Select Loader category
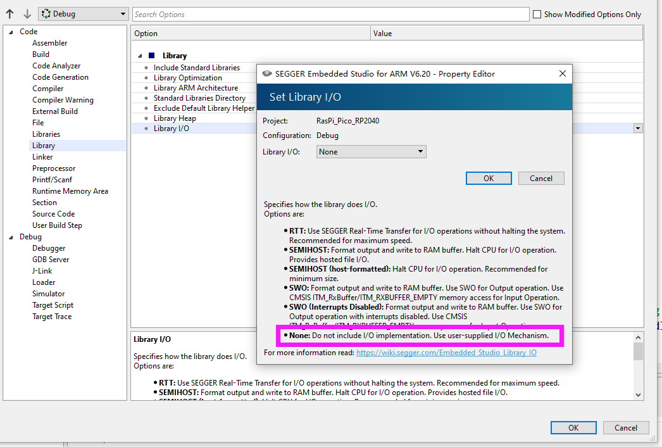 [x=44, y=282]
